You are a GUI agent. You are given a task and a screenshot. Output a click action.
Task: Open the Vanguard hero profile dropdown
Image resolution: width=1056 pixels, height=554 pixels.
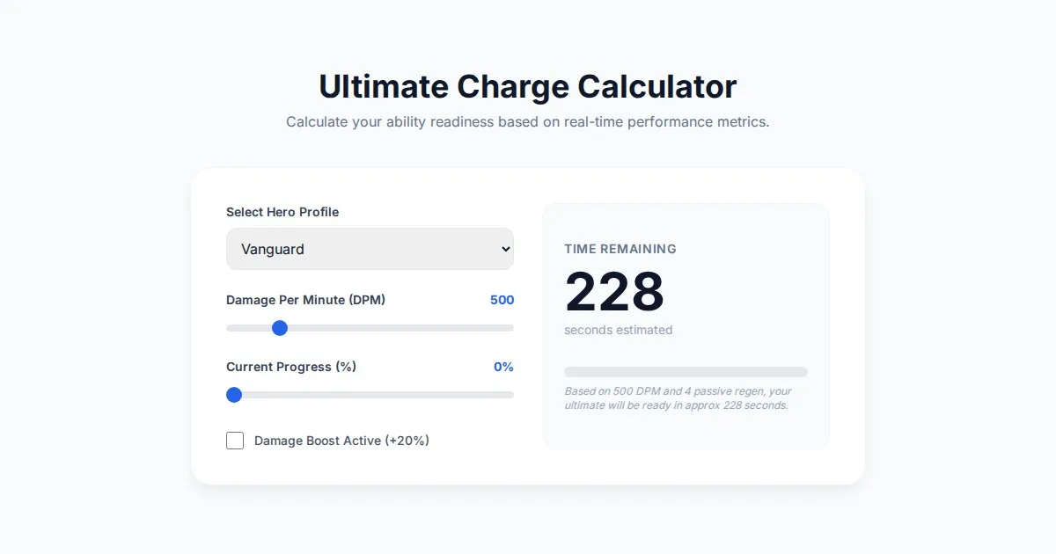[370, 249]
